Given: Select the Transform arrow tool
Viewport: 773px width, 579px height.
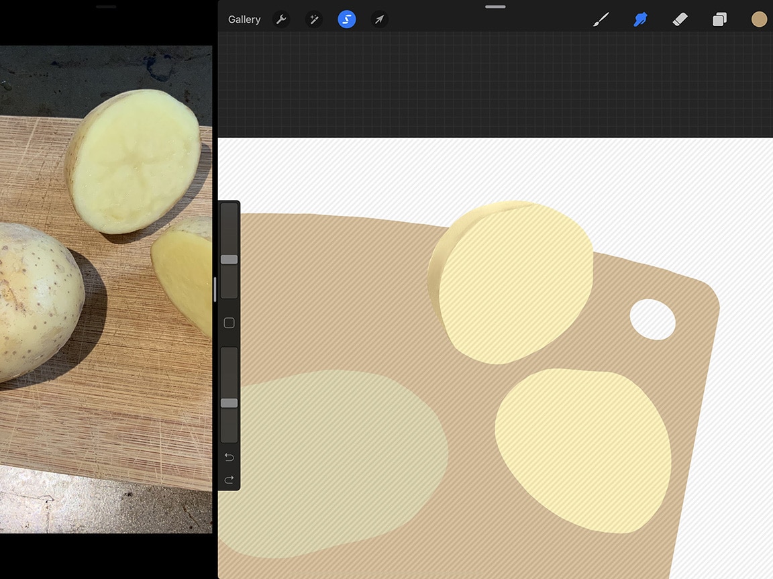Looking at the screenshot, I should click(379, 19).
